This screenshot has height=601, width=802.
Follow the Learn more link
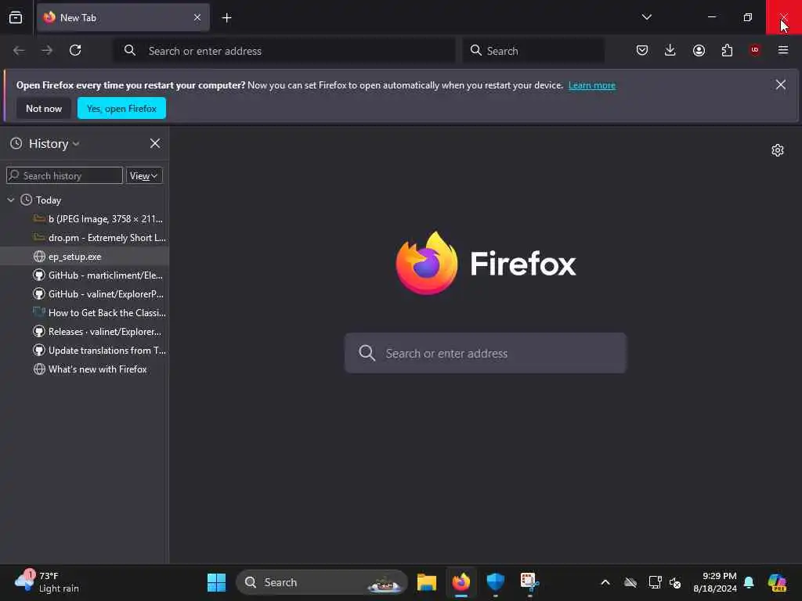click(592, 85)
